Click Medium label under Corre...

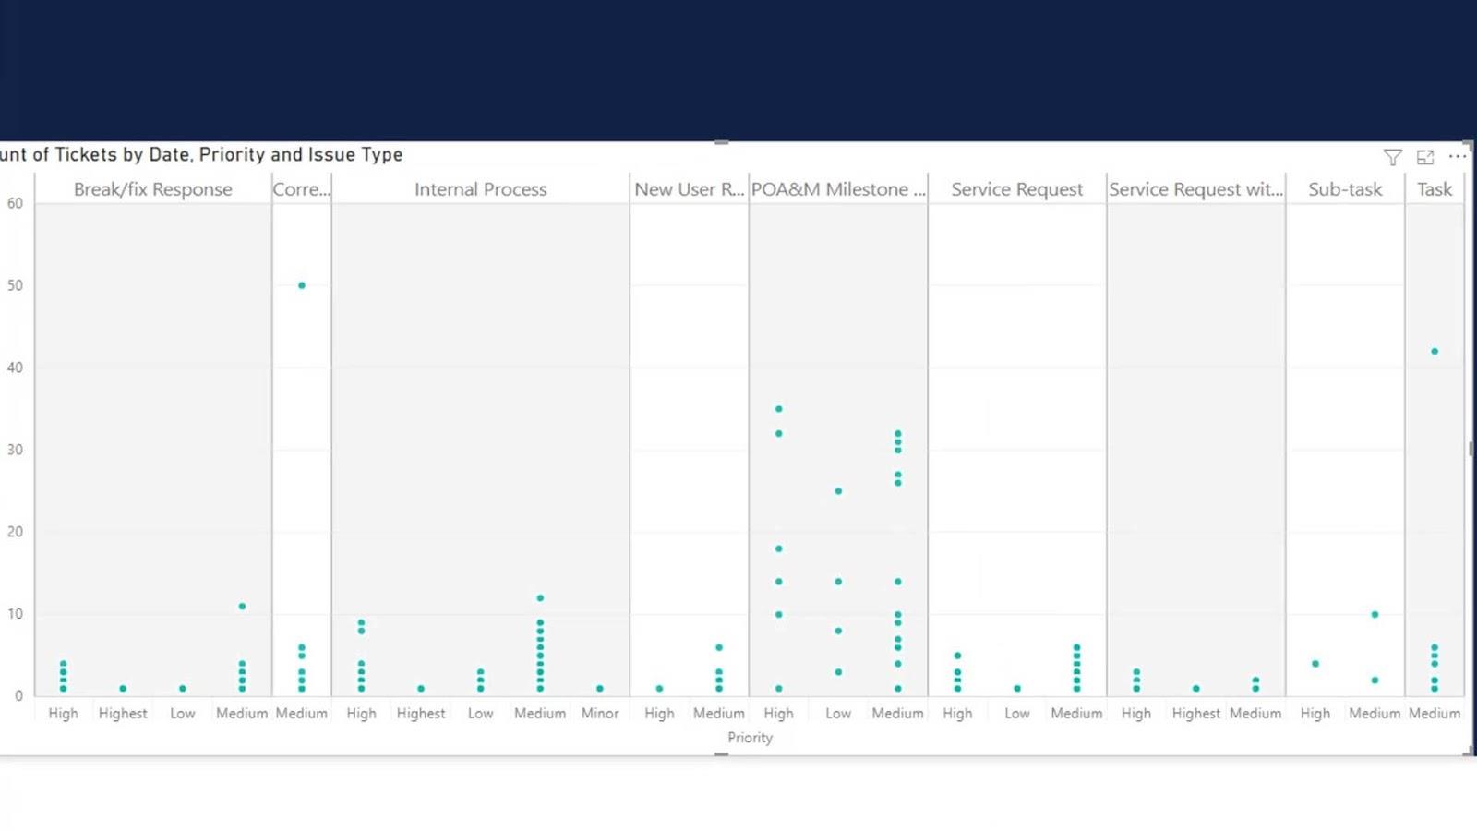[302, 714]
